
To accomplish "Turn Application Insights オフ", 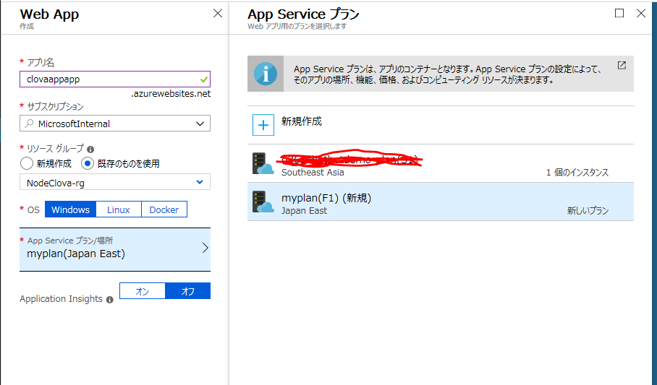I will pyautogui.click(x=187, y=291).
